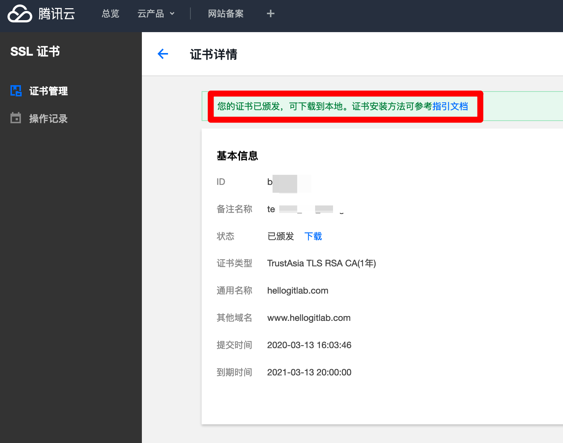Click the Tencent Cloud logo icon
The height and width of the screenshot is (443, 563).
[x=20, y=14]
